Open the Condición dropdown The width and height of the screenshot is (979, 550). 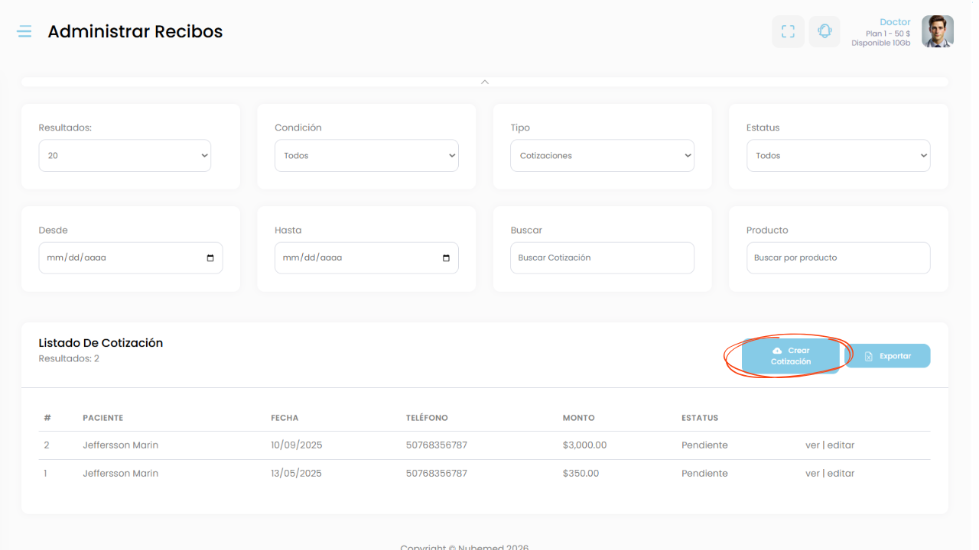(366, 155)
